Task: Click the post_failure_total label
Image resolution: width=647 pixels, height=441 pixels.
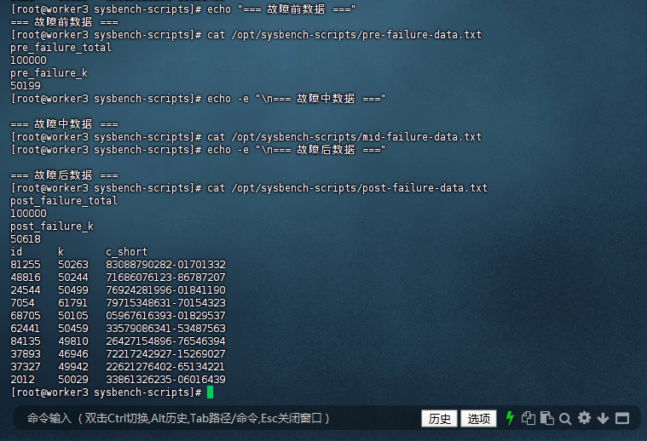Action: click(x=64, y=201)
